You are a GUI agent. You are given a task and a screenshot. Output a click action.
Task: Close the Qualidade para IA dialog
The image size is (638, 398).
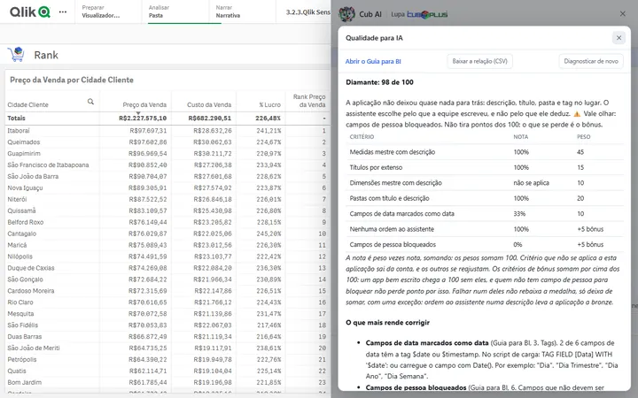pos(619,38)
